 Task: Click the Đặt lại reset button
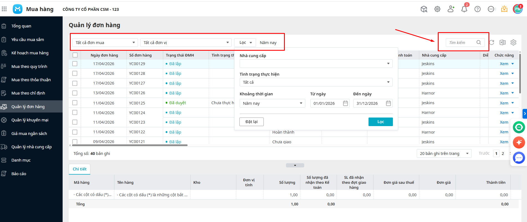251,122
